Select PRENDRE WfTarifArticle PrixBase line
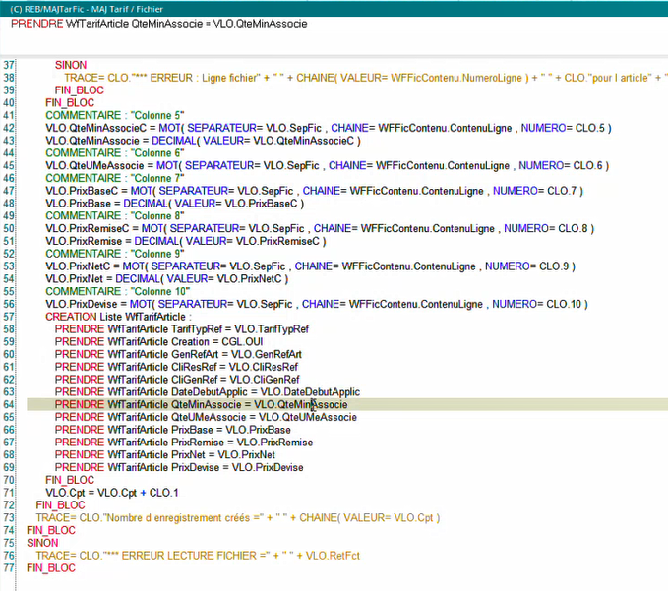This screenshot has width=668, height=591. (173, 430)
